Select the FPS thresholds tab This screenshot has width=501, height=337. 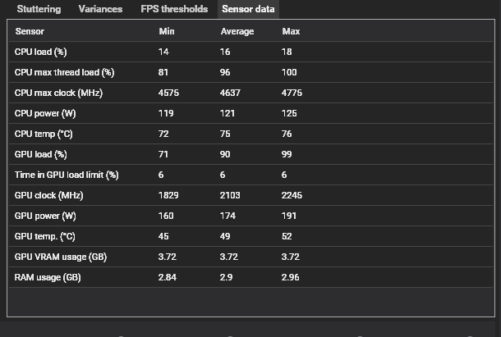click(174, 9)
